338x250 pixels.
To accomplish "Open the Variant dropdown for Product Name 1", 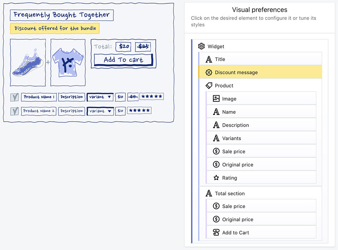I will click(100, 97).
